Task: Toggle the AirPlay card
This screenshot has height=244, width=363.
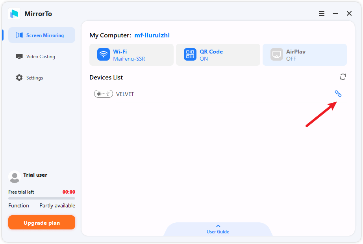Action: tap(304, 55)
